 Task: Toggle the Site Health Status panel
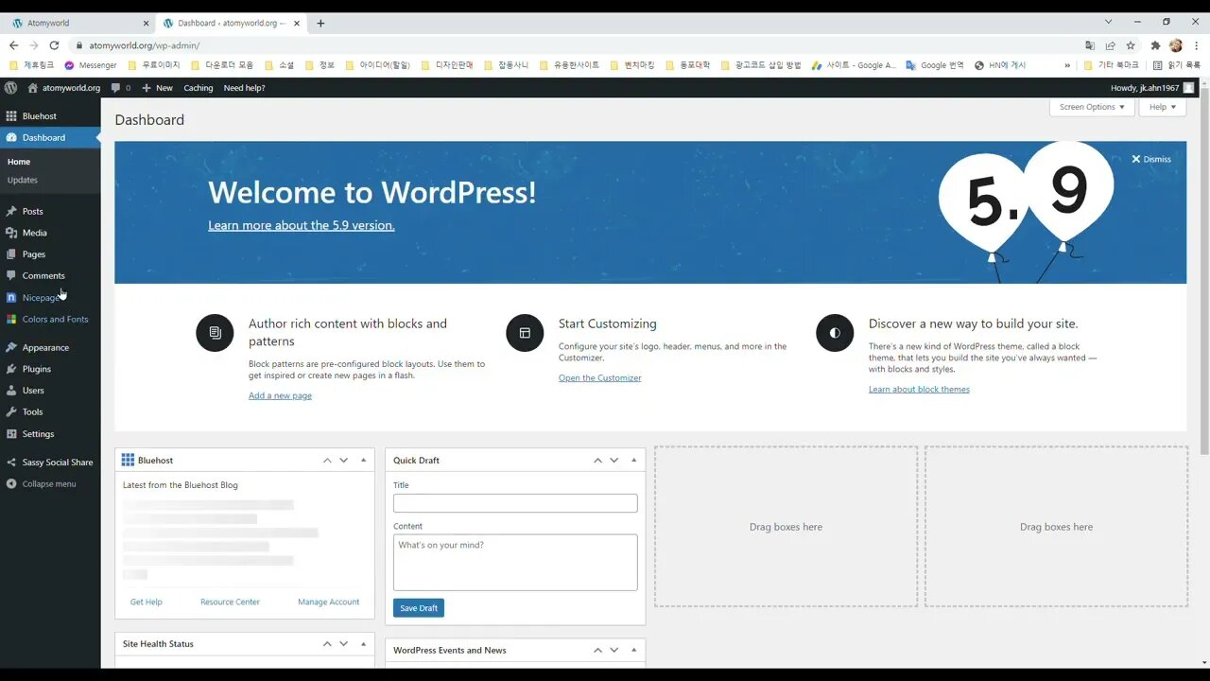(x=364, y=644)
